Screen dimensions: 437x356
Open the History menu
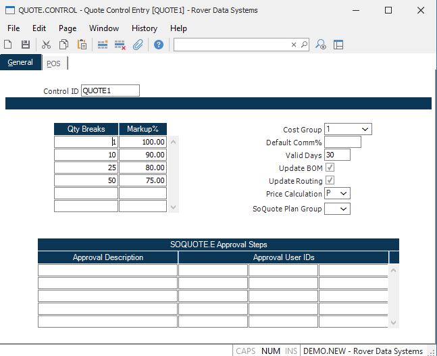pos(144,28)
